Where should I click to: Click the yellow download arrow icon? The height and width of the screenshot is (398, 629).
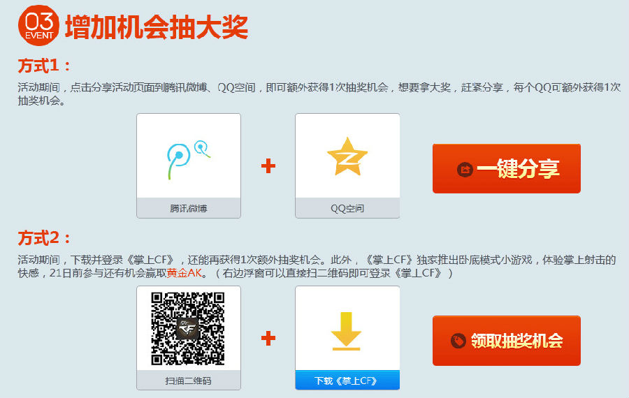[346, 331]
